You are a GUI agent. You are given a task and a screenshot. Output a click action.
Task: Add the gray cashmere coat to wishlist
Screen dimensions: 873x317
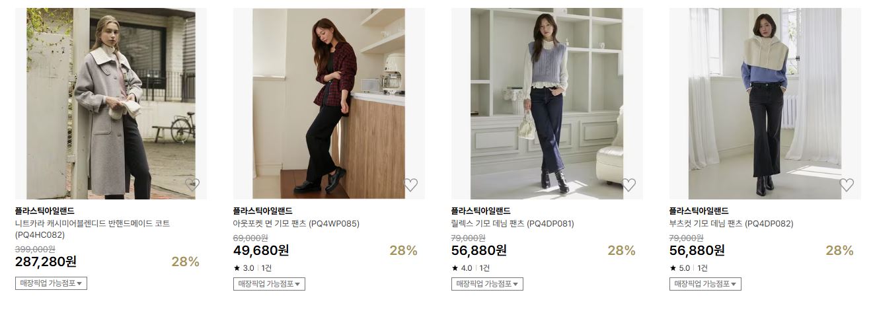pyautogui.click(x=192, y=185)
